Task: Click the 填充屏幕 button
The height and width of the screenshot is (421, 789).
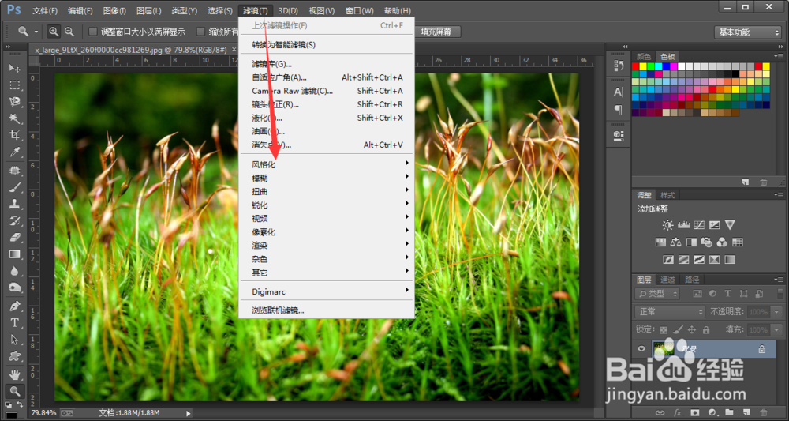Action: click(x=436, y=32)
